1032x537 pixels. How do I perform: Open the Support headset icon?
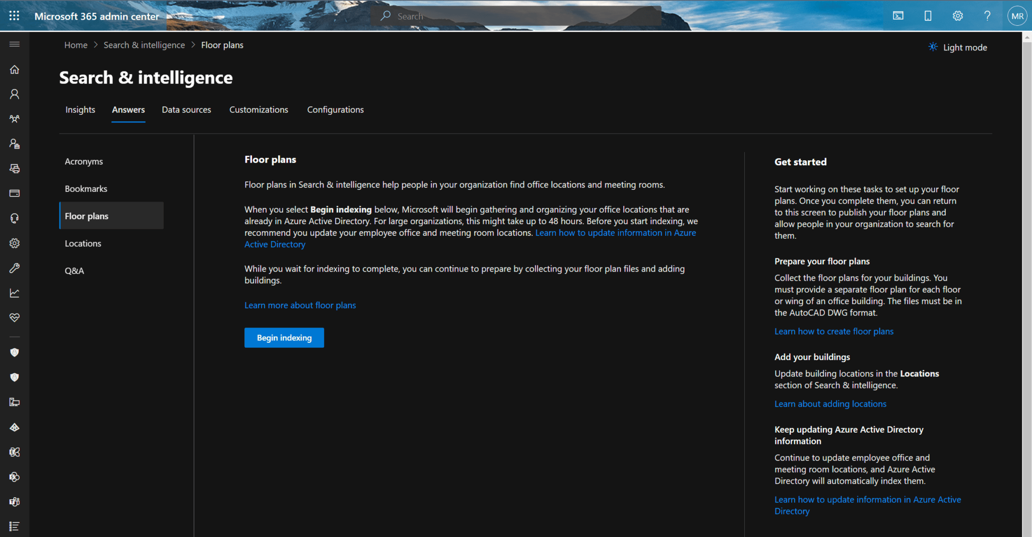tap(14, 218)
